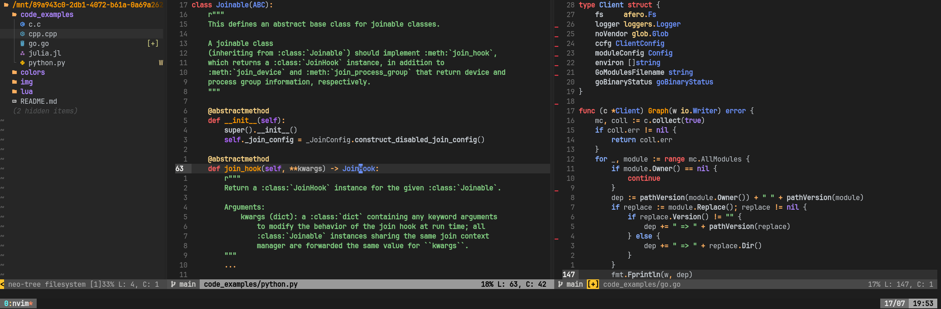Click the first @abstractmethod decorator
The width and height of the screenshot is (941, 309).
238,111
